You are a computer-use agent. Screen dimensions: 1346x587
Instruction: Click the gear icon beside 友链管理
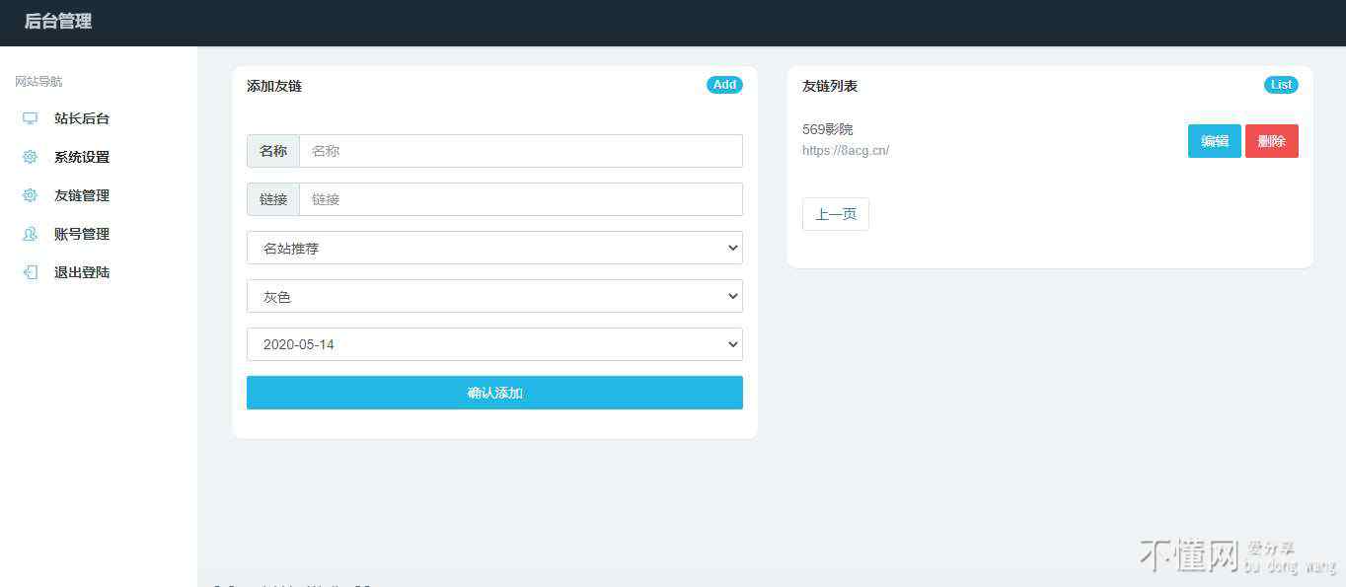tap(30, 195)
